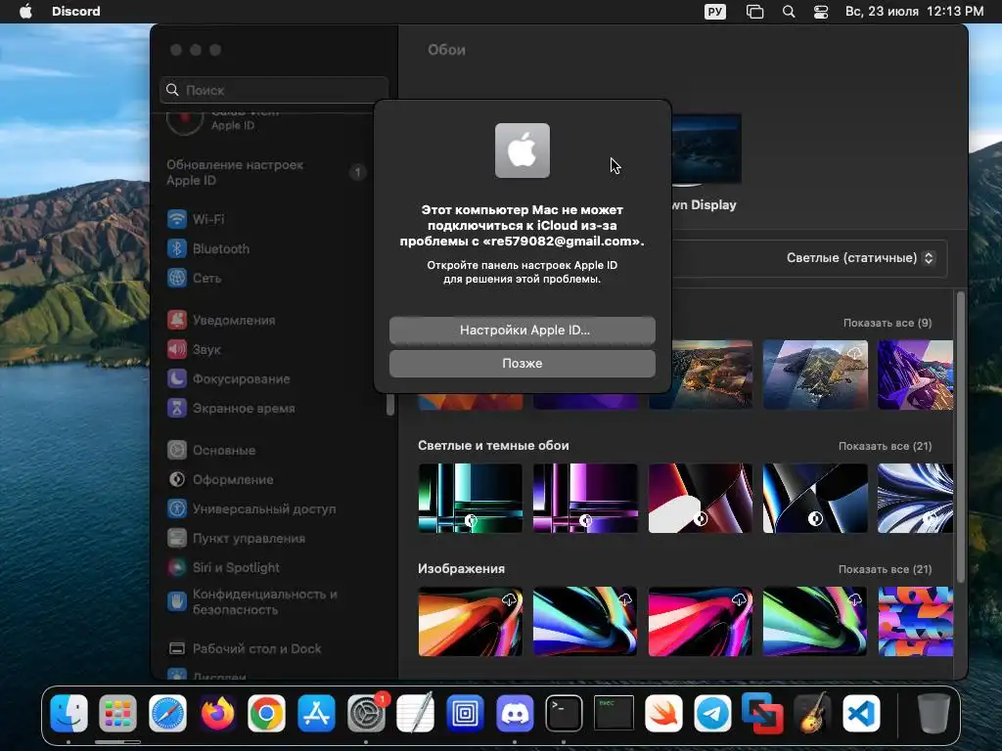1002x751 pixels.
Task: Show all 9 wallpapers link
Action: pos(887,323)
